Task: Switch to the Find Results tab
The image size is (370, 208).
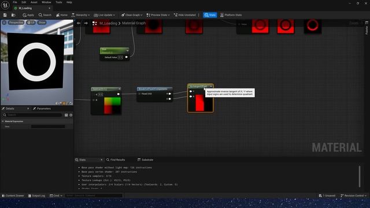Action: [116, 160]
